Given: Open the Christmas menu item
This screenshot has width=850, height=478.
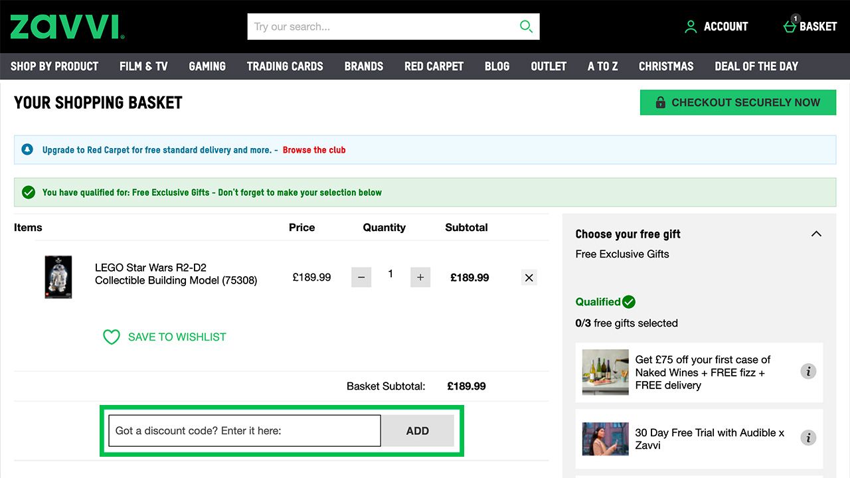Looking at the screenshot, I should click(666, 66).
